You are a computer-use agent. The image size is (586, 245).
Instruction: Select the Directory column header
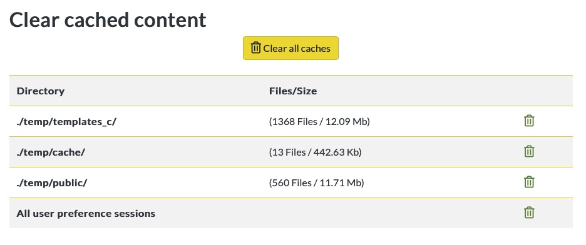click(x=40, y=91)
